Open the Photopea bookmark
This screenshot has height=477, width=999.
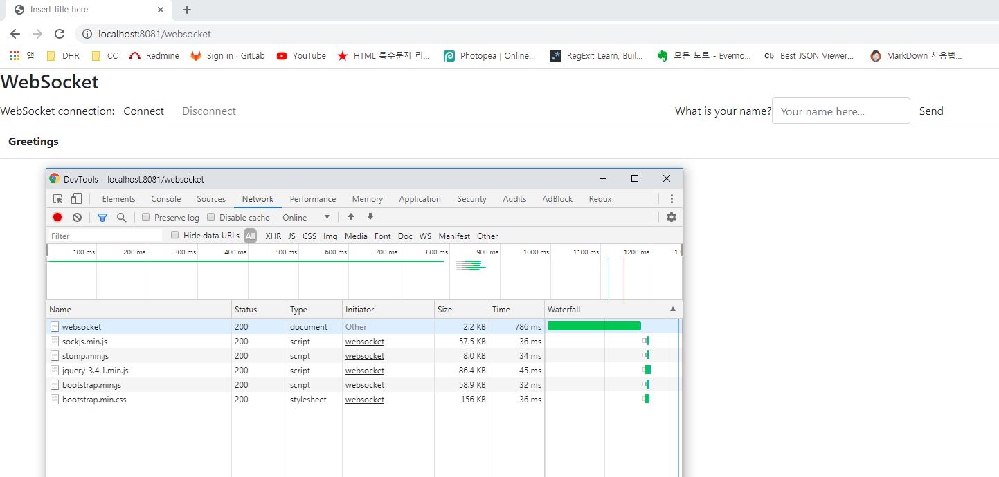(x=490, y=56)
